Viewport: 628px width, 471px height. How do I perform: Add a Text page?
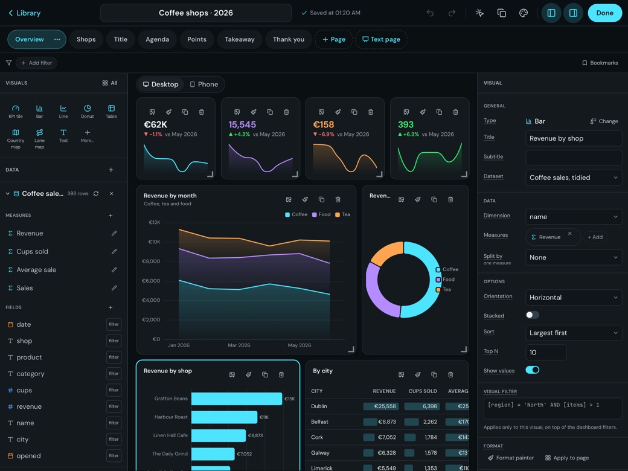381,39
